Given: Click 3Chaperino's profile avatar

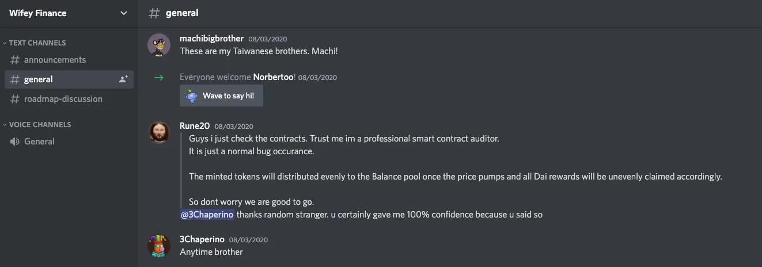Looking at the screenshot, I should point(159,246).
